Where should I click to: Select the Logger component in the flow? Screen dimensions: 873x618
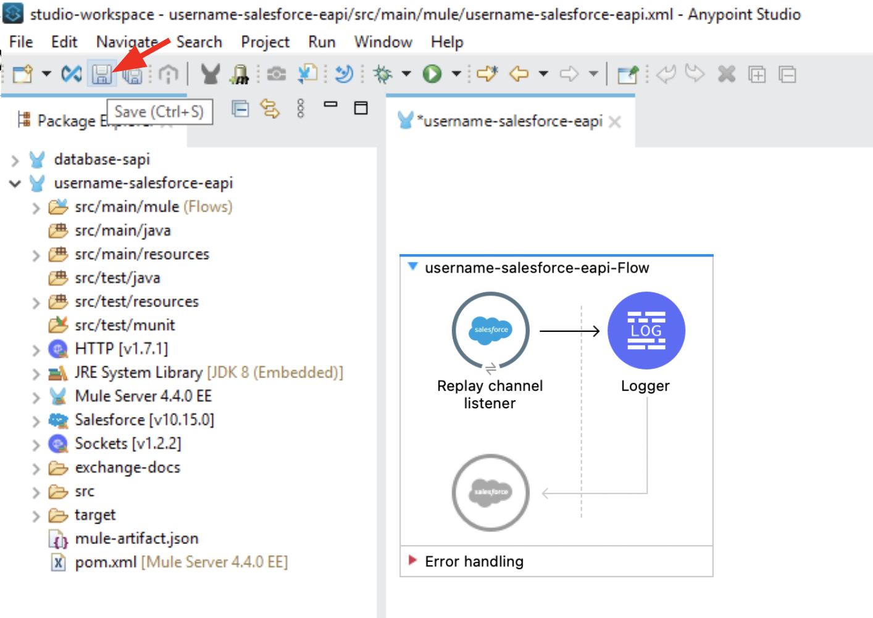pyautogui.click(x=646, y=331)
